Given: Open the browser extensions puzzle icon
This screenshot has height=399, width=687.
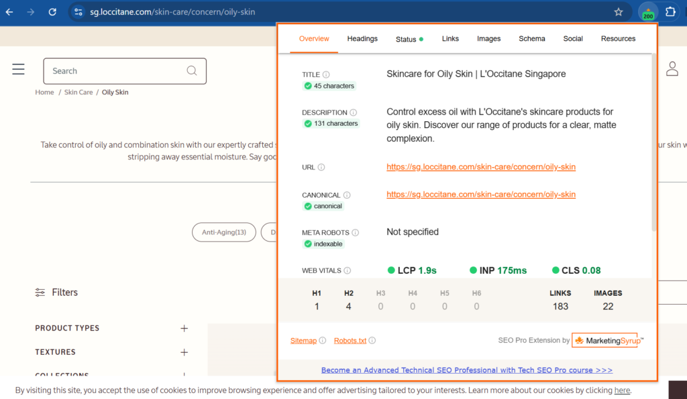Looking at the screenshot, I should pyautogui.click(x=670, y=12).
